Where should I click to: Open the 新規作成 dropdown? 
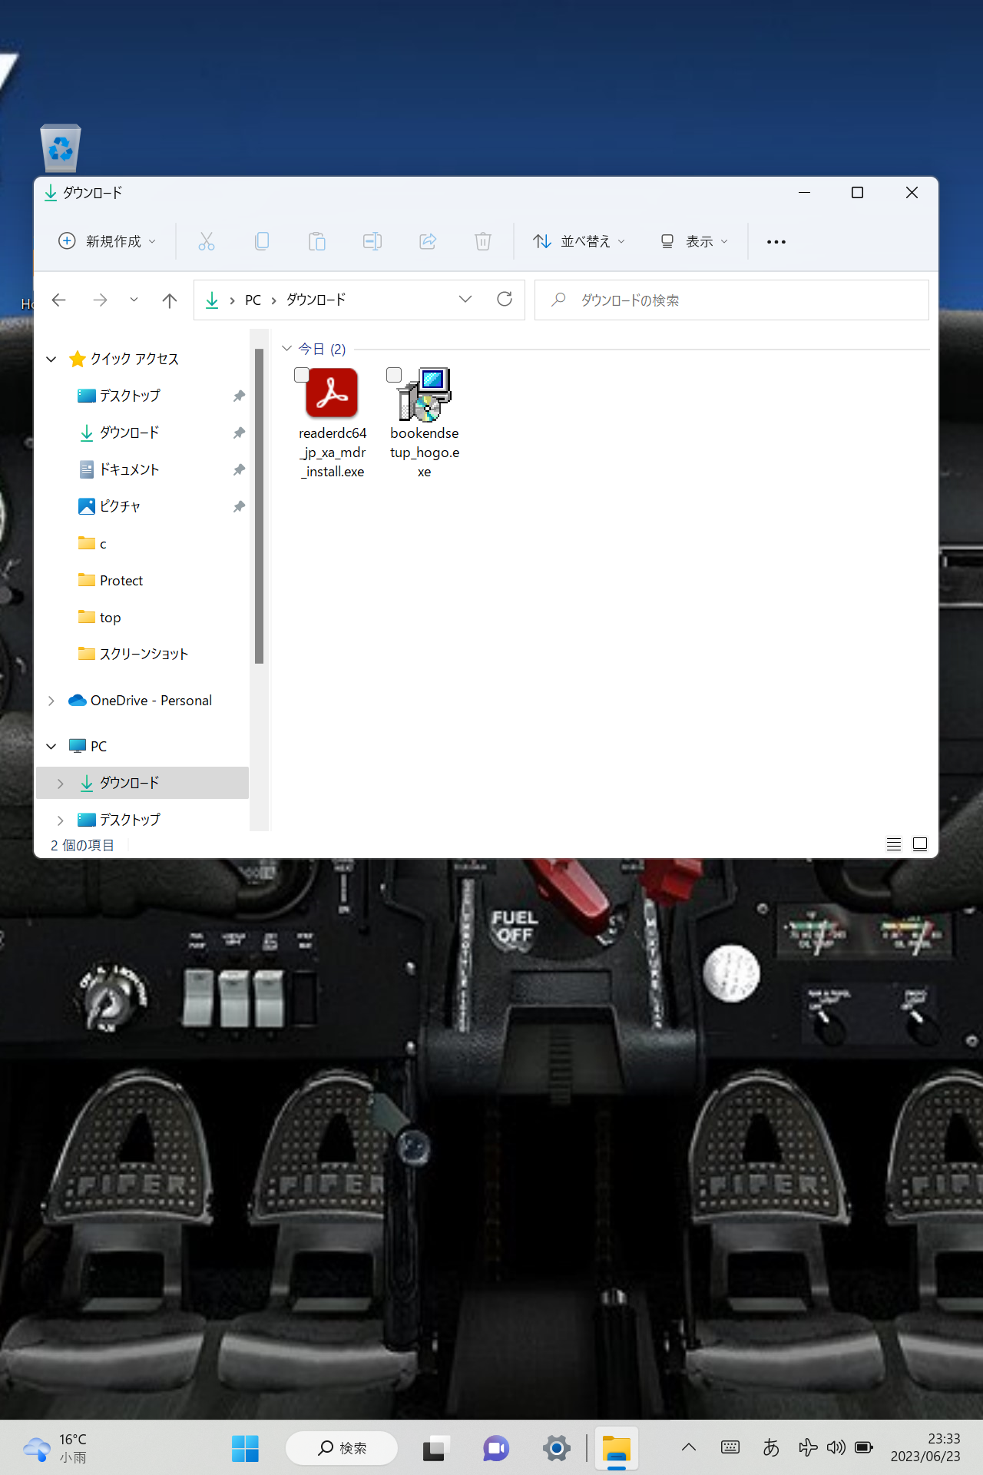tap(108, 241)
